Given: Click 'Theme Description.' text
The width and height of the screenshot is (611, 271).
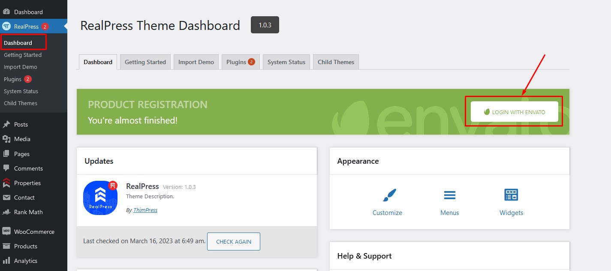Looking at the screenshot, I should [x=150, y=197].
